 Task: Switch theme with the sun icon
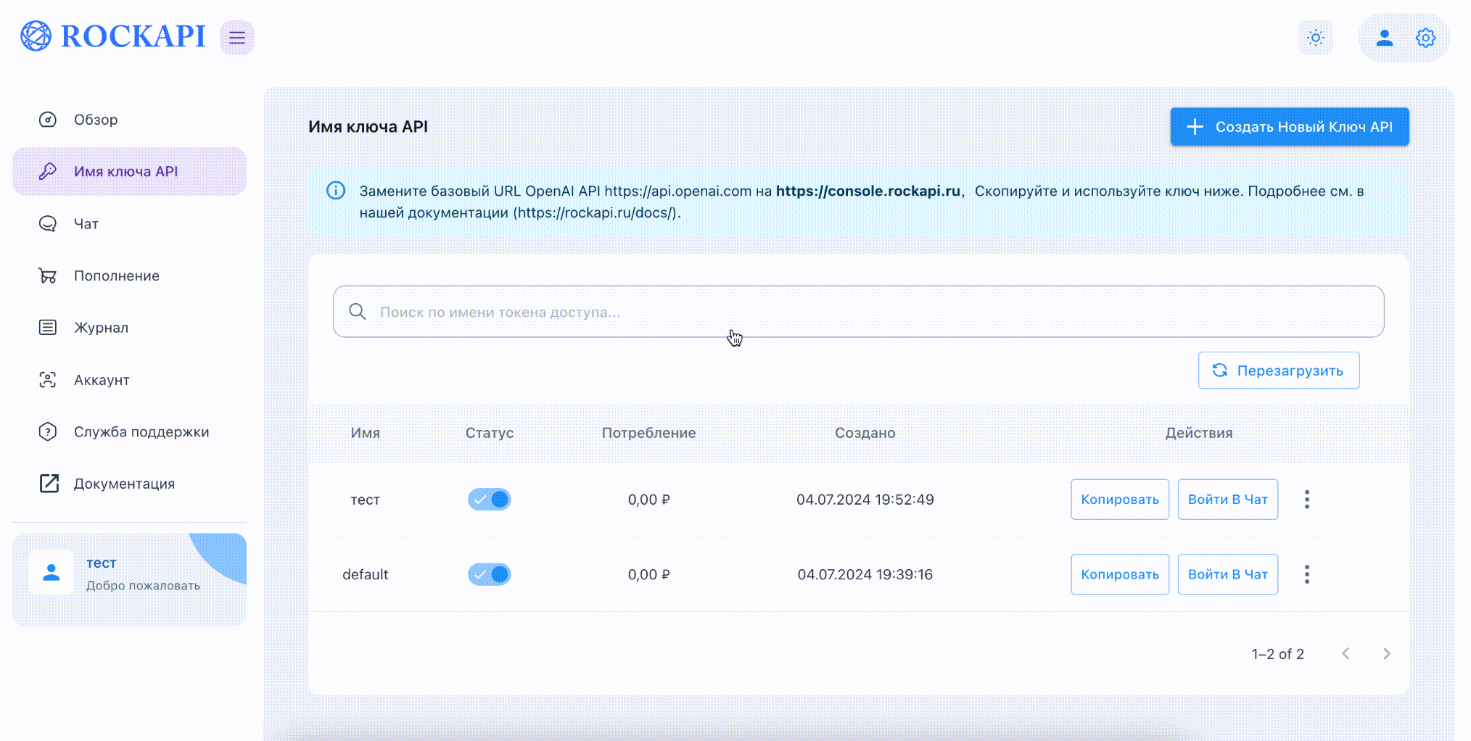tap(1316, 38)
